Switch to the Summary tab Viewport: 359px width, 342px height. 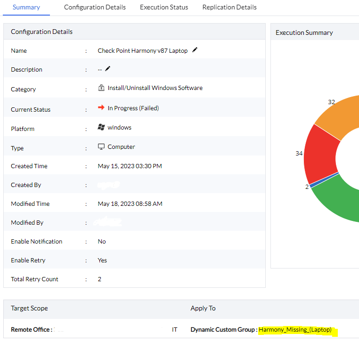tap(26, 8)
